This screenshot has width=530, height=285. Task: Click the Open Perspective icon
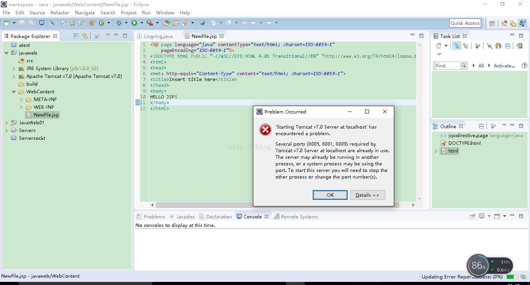coord(492,23)
